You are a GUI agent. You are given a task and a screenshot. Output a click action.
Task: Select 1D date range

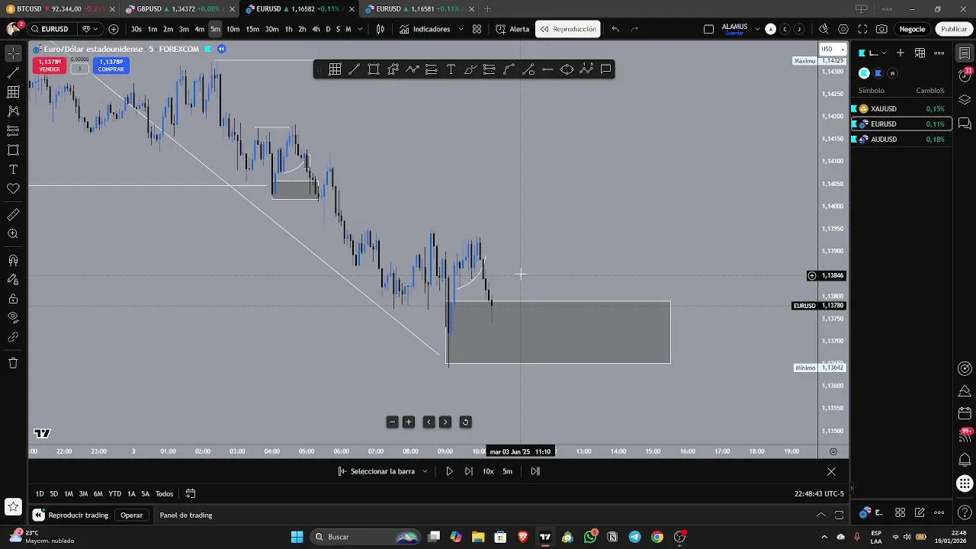[x=40, y=494]
